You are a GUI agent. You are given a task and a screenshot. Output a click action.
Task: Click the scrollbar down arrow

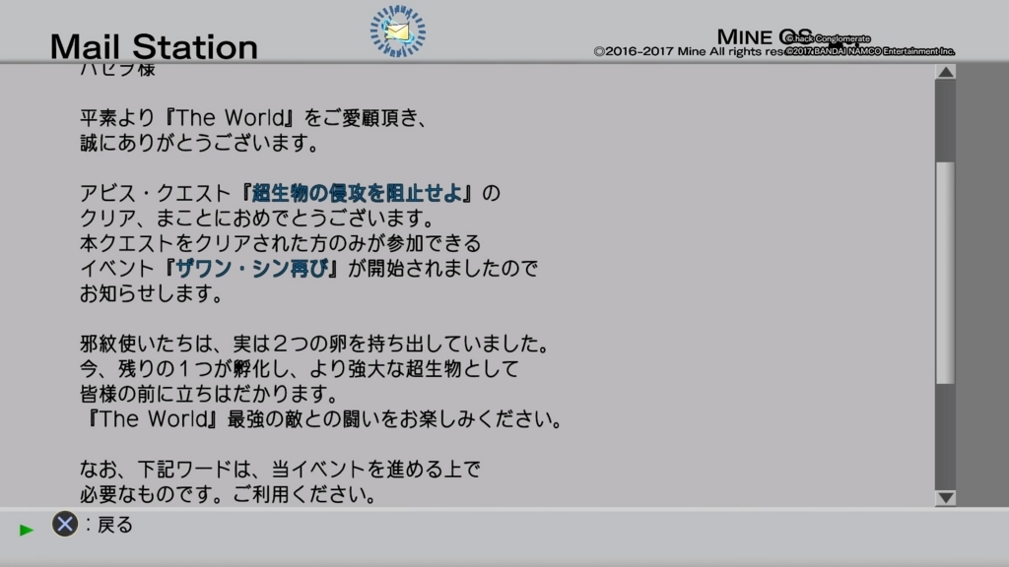click(x=945, y=497)
